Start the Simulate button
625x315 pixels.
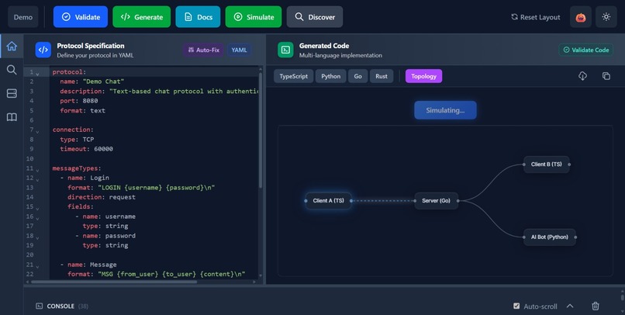pos(254,17)
